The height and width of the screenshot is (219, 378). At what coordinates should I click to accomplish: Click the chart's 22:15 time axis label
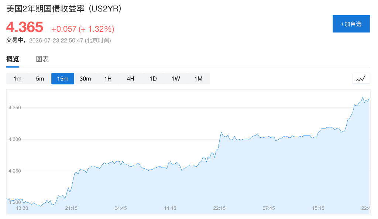coord(219,208)
